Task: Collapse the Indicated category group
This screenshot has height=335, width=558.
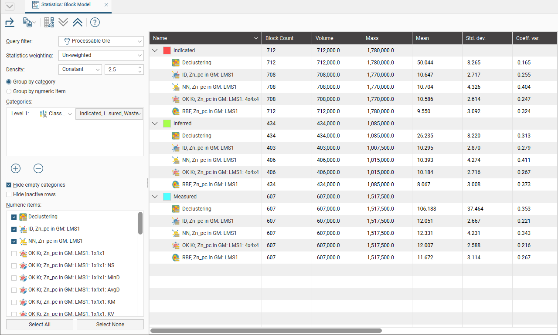Action: 155,50
